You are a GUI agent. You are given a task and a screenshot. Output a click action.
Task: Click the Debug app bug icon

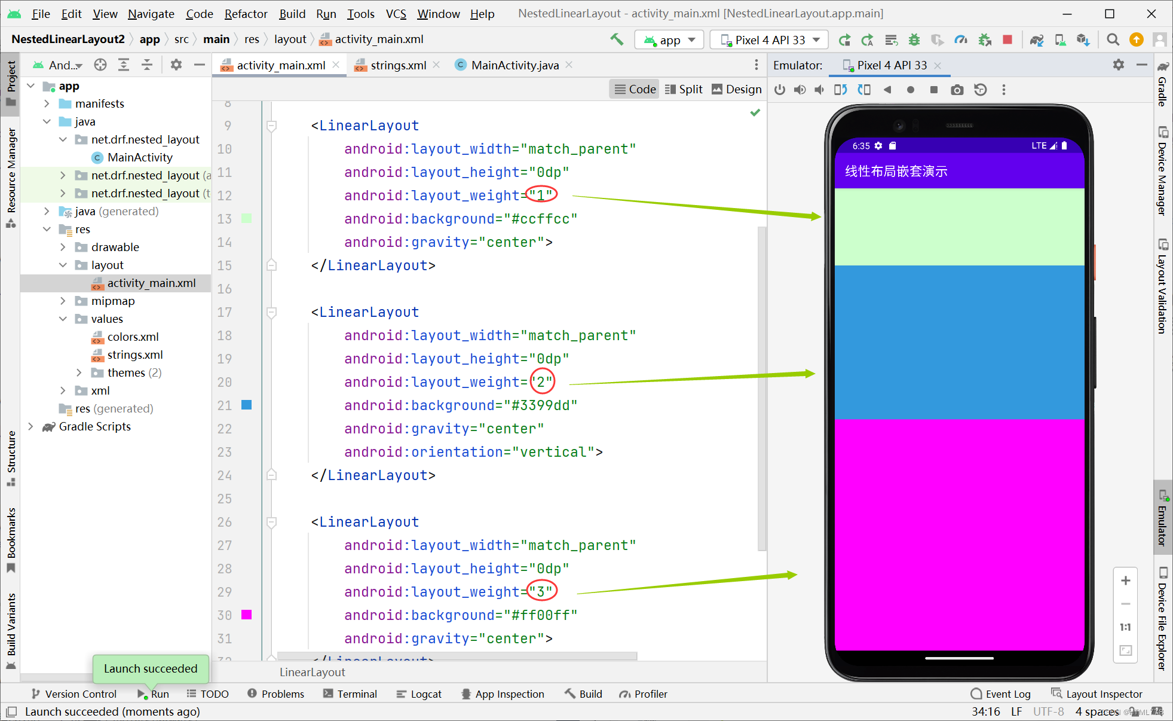pyautogui.click(x=914, y=39)
